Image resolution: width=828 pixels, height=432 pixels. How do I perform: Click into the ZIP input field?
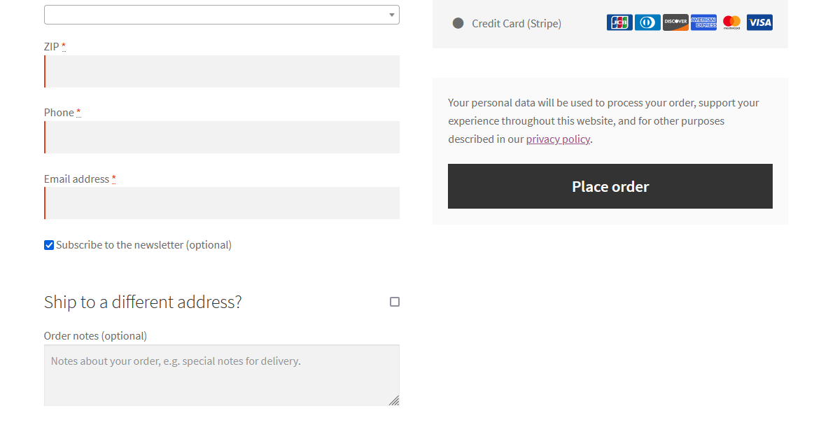pyautogui.click(x=222, y=71)
